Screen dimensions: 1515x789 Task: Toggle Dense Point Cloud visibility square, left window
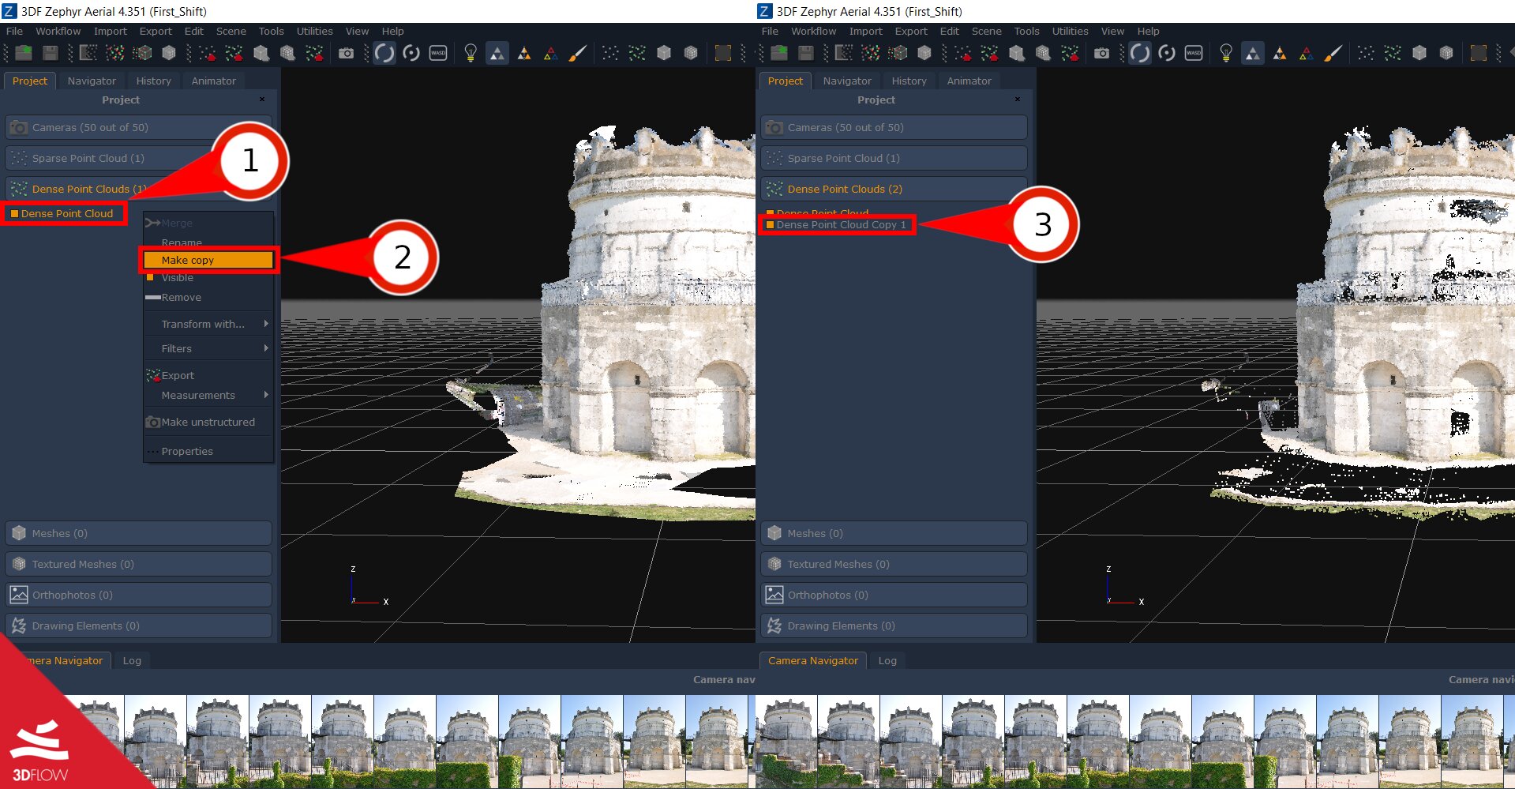pyautogui.click(x=14, y=213)
